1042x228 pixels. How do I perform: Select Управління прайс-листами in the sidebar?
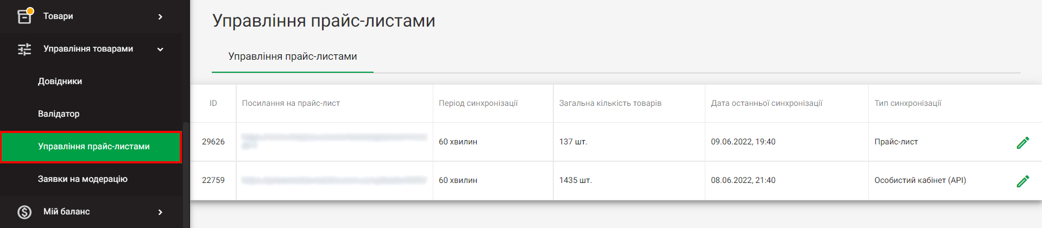(x=91, y=147)
